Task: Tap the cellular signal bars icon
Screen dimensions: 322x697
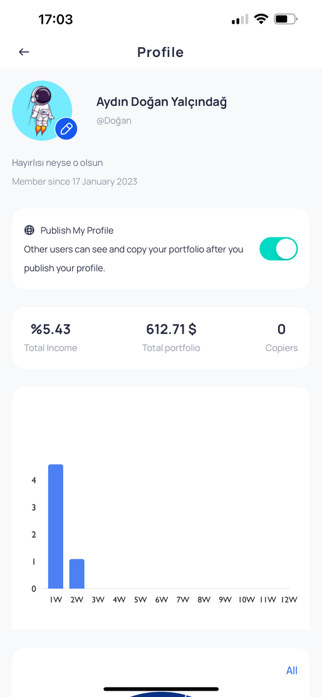Action: point(240,19)
